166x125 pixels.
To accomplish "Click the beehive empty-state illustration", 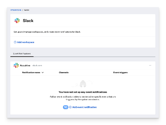I will point(83,84).
